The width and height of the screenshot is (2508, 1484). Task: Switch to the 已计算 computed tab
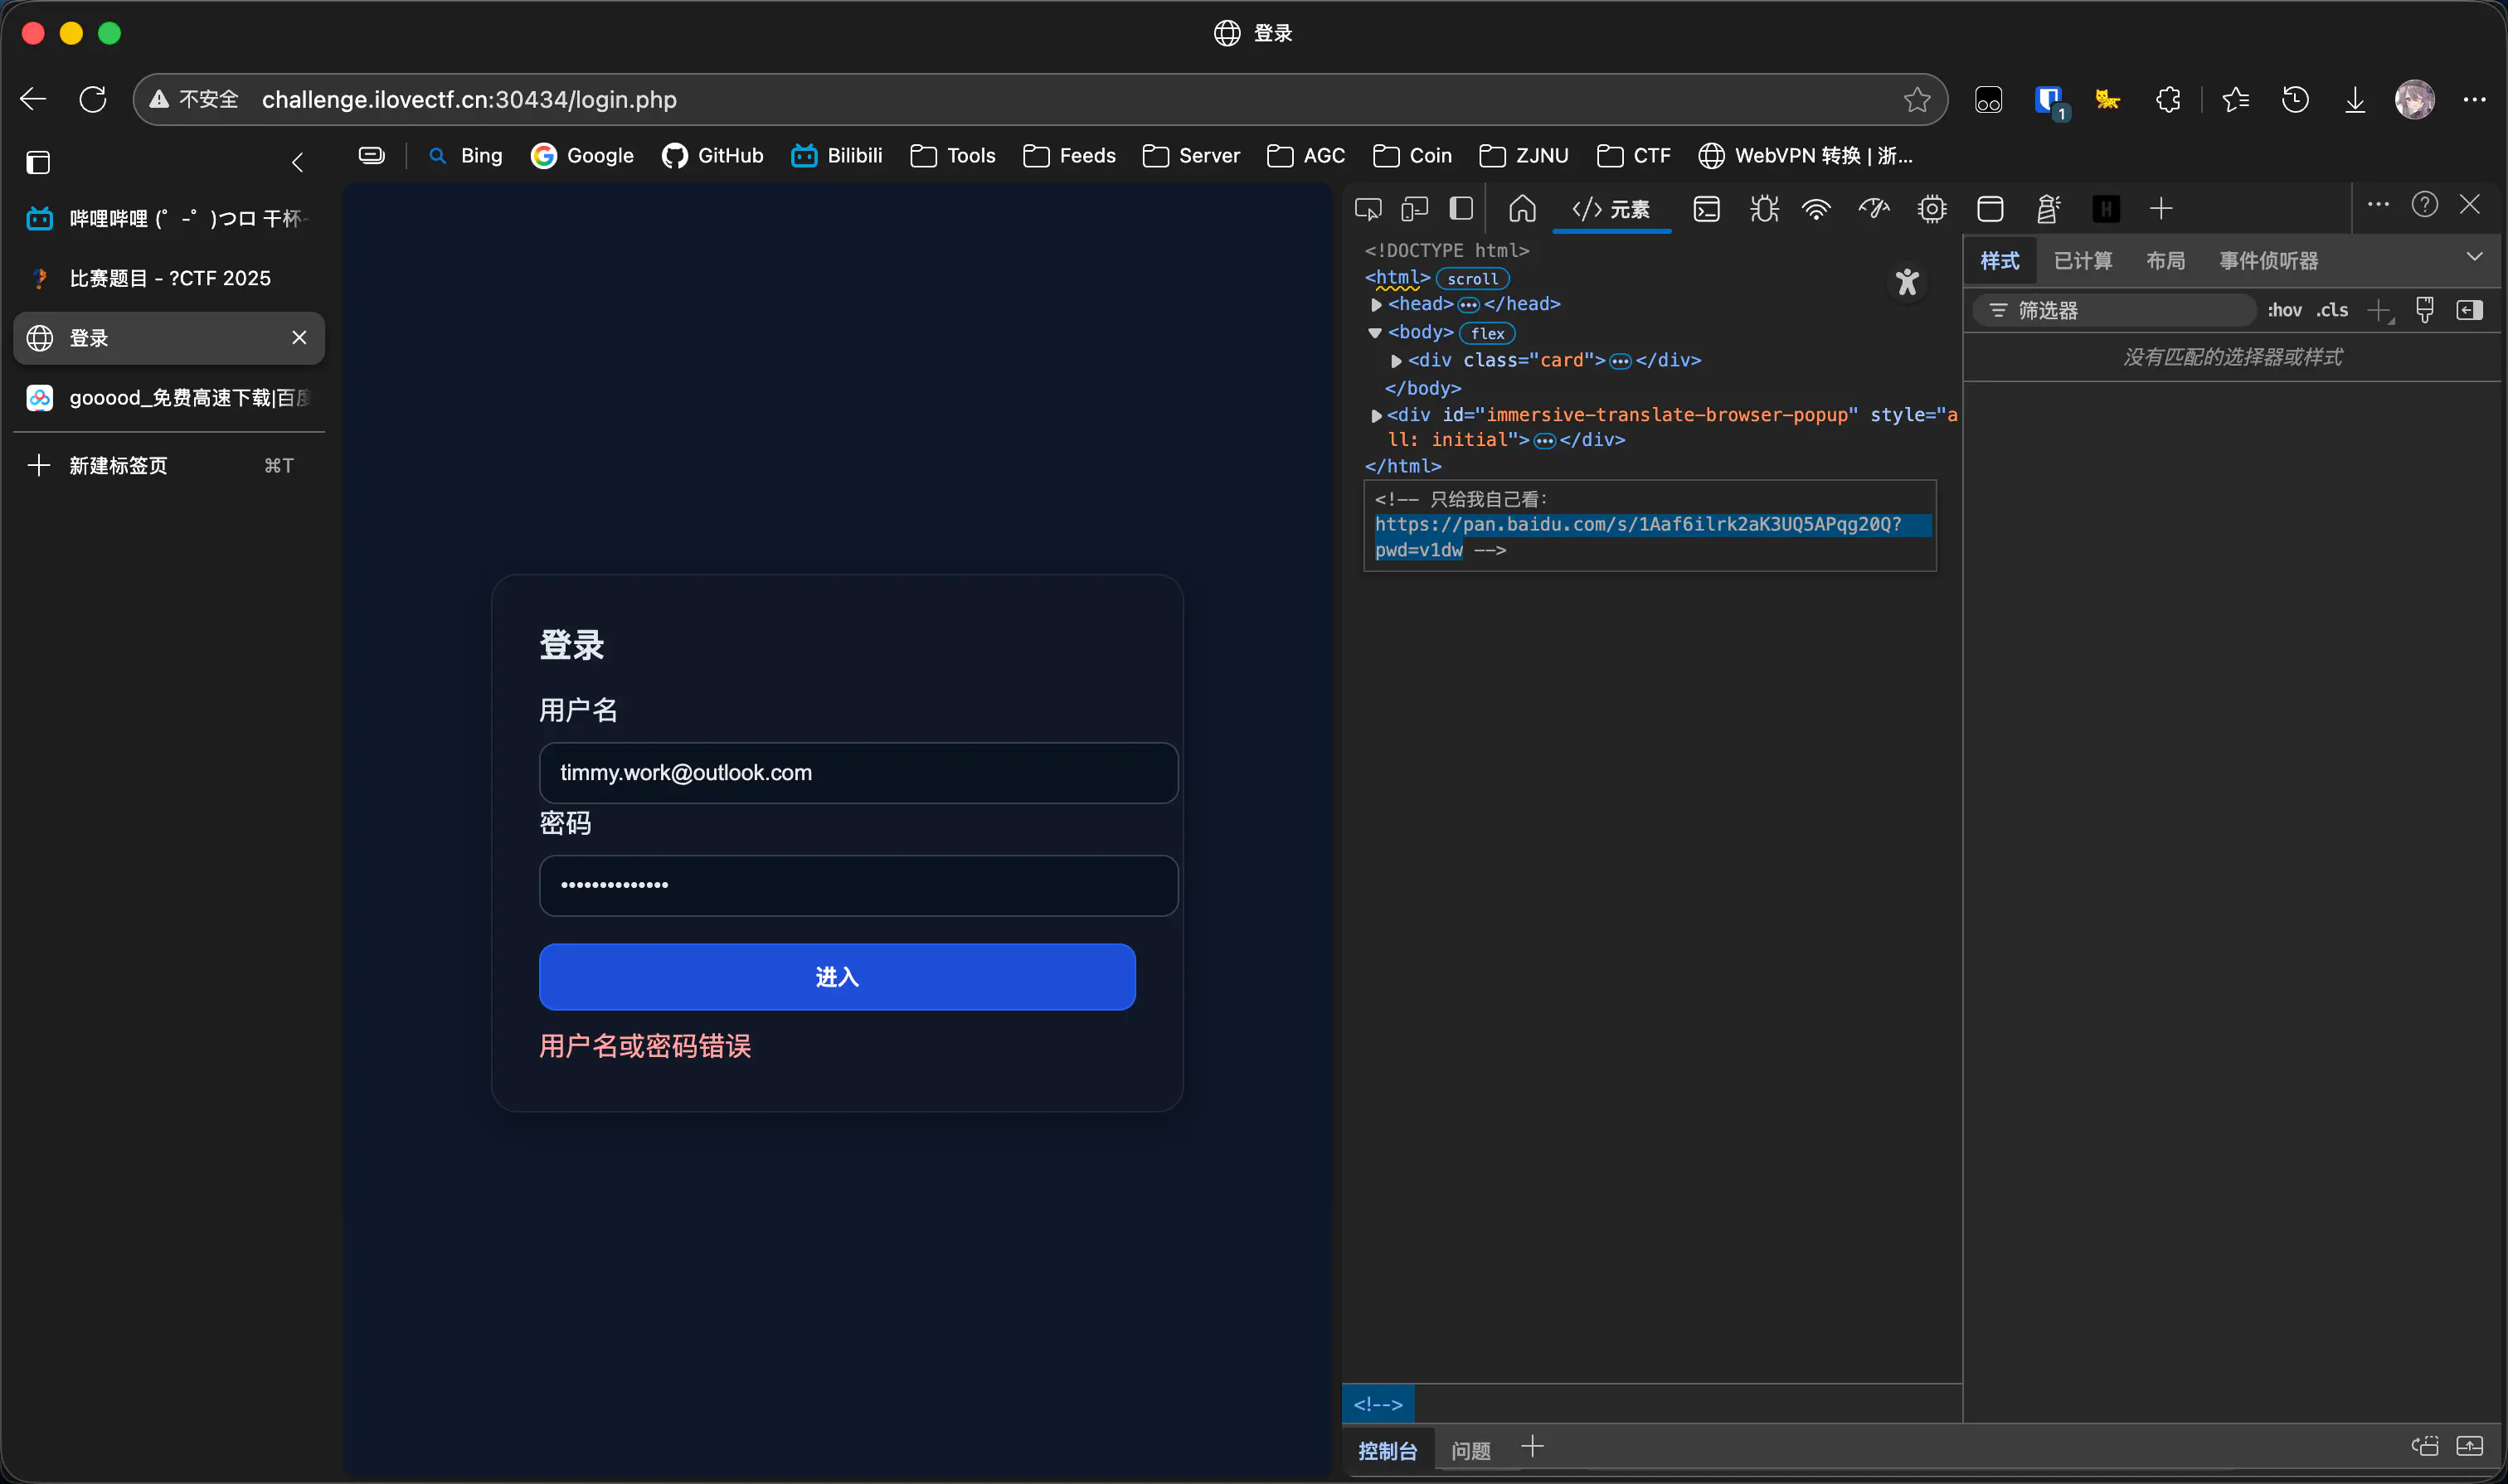tap(2083, 261)
